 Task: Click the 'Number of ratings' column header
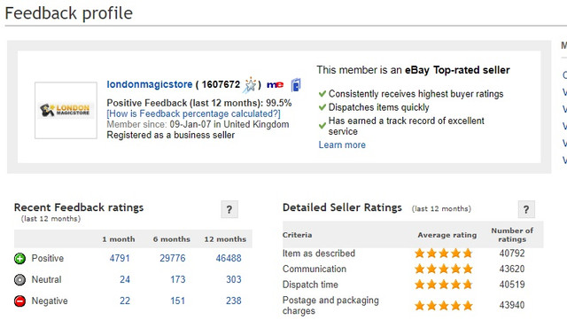(512, 235)
